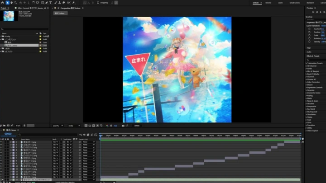326x183 pixels.
Task: Select the Brush tool
Action: (x=56, y=3)
